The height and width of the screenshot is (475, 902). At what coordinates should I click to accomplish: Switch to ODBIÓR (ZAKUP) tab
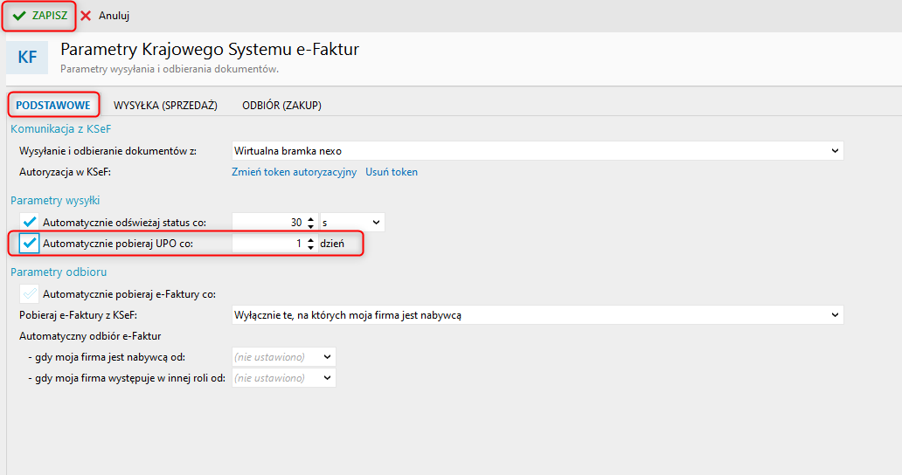[x=281, y=105]
